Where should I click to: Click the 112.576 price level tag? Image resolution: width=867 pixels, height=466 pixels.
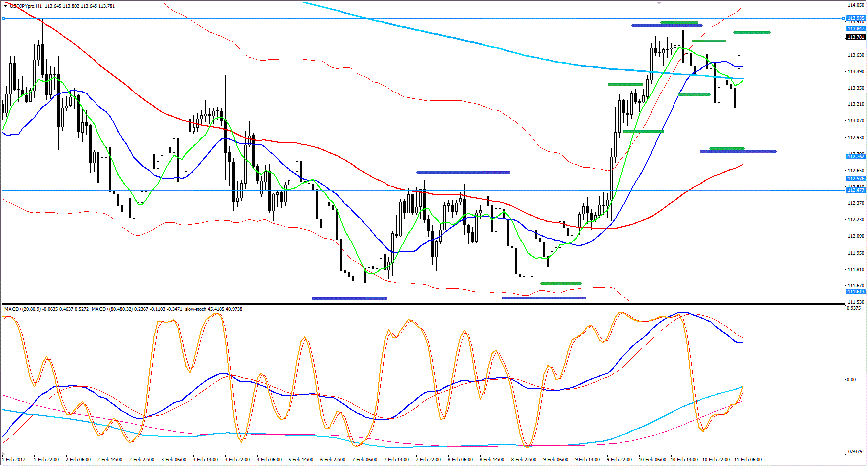(856, 179)
